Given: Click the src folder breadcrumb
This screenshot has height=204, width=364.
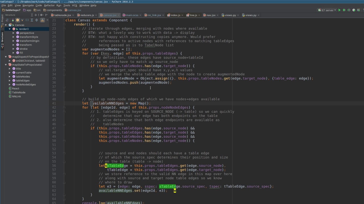Looking at the screenshot, I should [37, 10].
